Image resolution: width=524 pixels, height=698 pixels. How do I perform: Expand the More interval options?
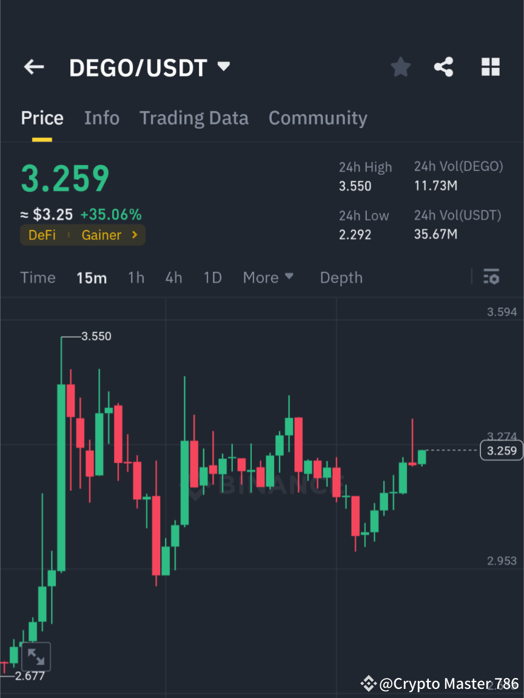267,277
